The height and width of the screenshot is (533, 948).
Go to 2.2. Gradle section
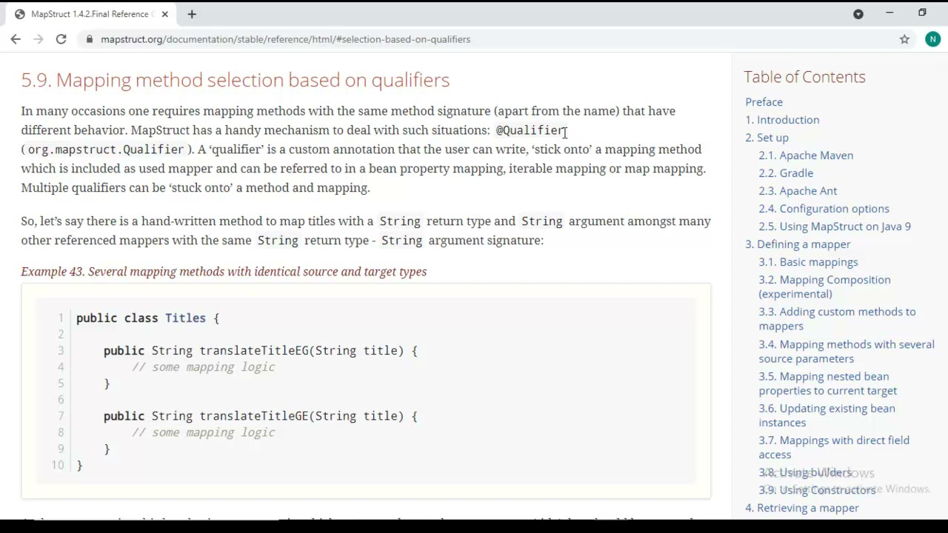pos(786,173)
